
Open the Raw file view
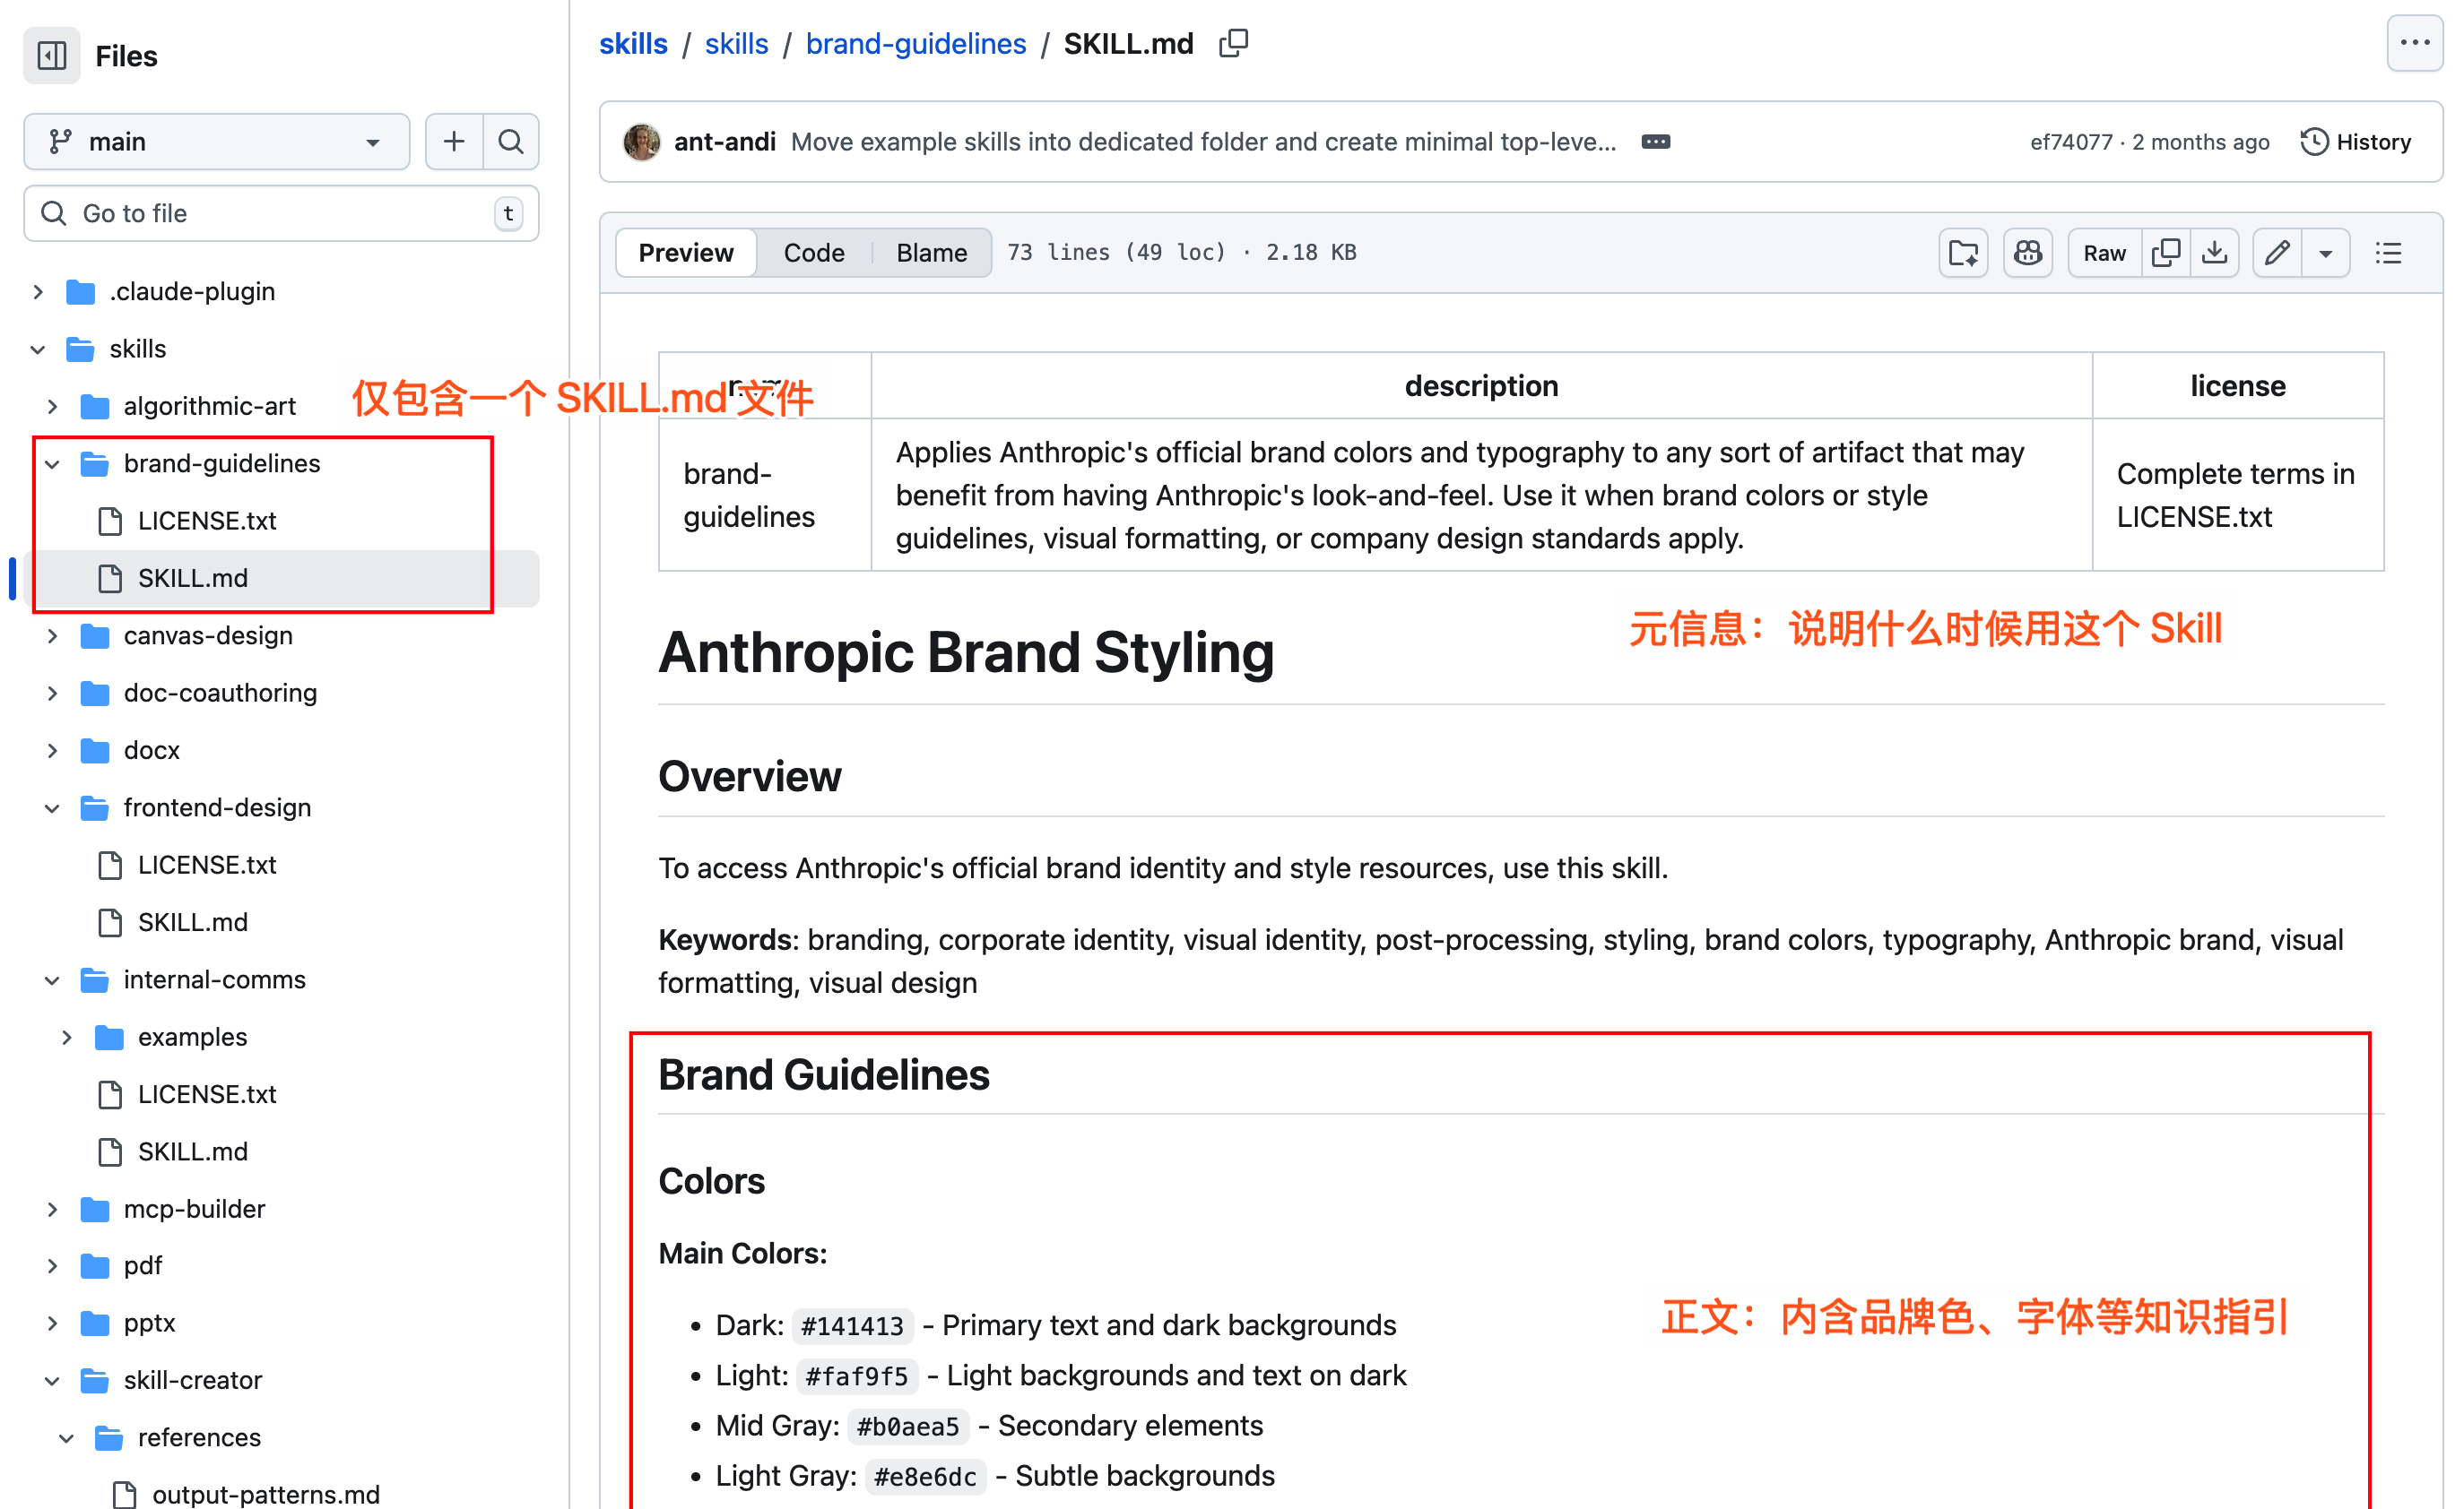[2103, 253]
